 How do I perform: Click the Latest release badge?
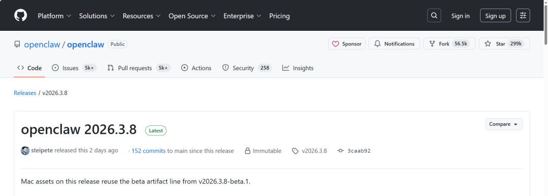156,130
